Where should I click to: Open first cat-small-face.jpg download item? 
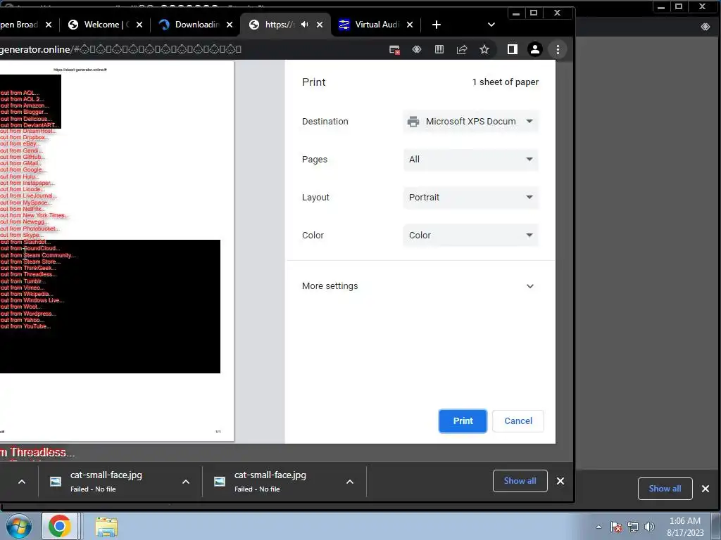tap(106, 481)
